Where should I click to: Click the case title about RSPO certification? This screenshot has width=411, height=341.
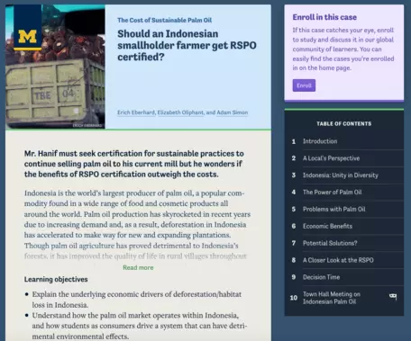187,45
